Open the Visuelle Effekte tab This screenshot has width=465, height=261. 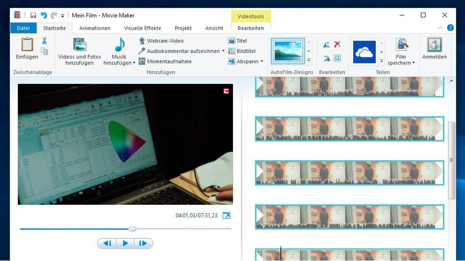[142, 28]
